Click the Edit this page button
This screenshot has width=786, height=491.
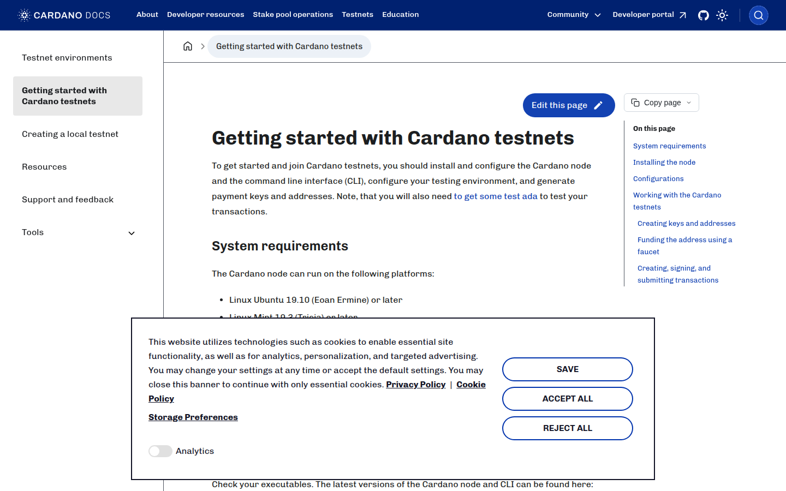click(x=569, y=105)
